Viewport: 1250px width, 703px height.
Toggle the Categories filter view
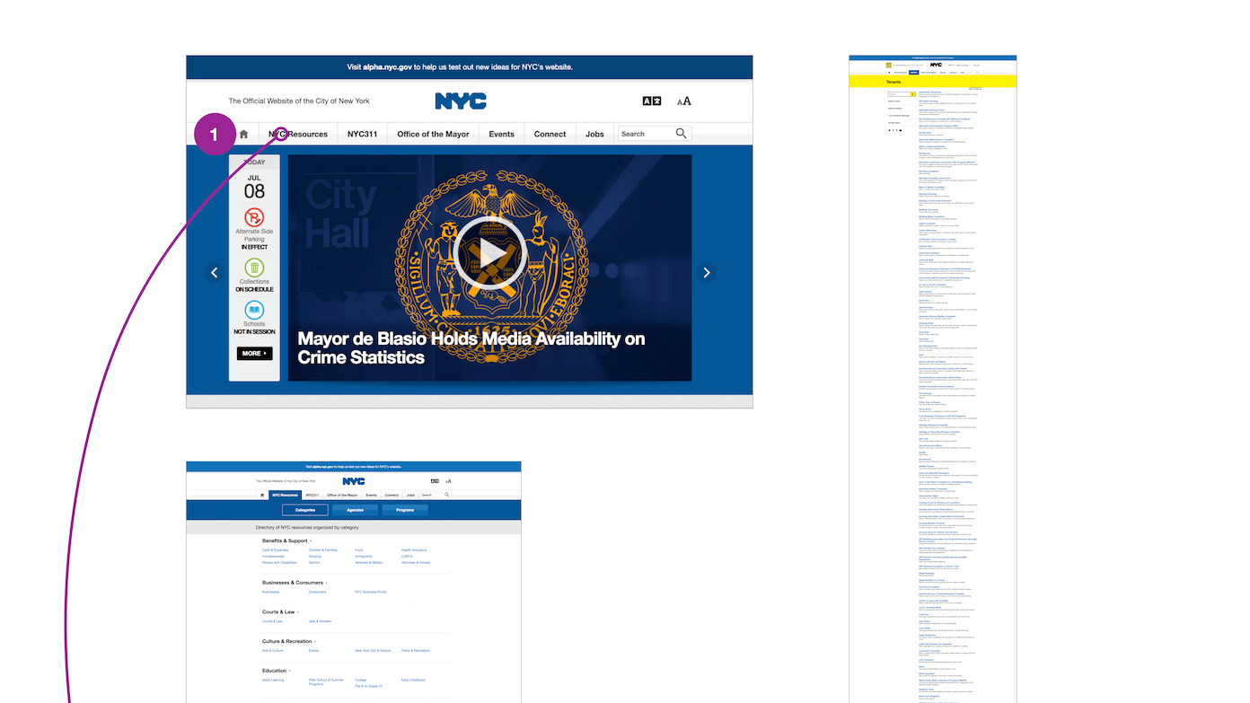pos(304,509)
